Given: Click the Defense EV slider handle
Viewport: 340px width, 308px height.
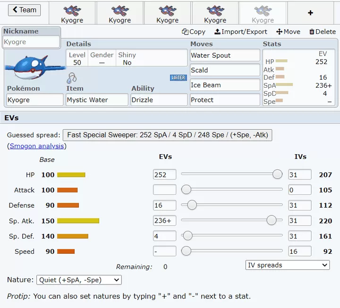Looking at the screenshot, I should click(x=192, y=205).
